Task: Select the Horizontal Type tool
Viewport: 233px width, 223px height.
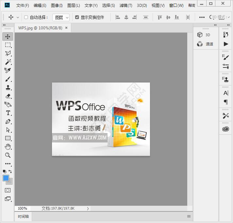Action: [x=8, y=113]
